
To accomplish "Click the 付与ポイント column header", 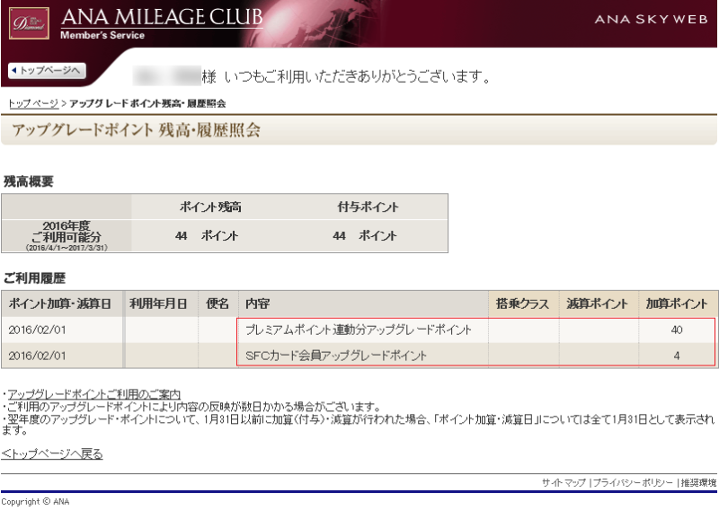I will pos(368,207).
